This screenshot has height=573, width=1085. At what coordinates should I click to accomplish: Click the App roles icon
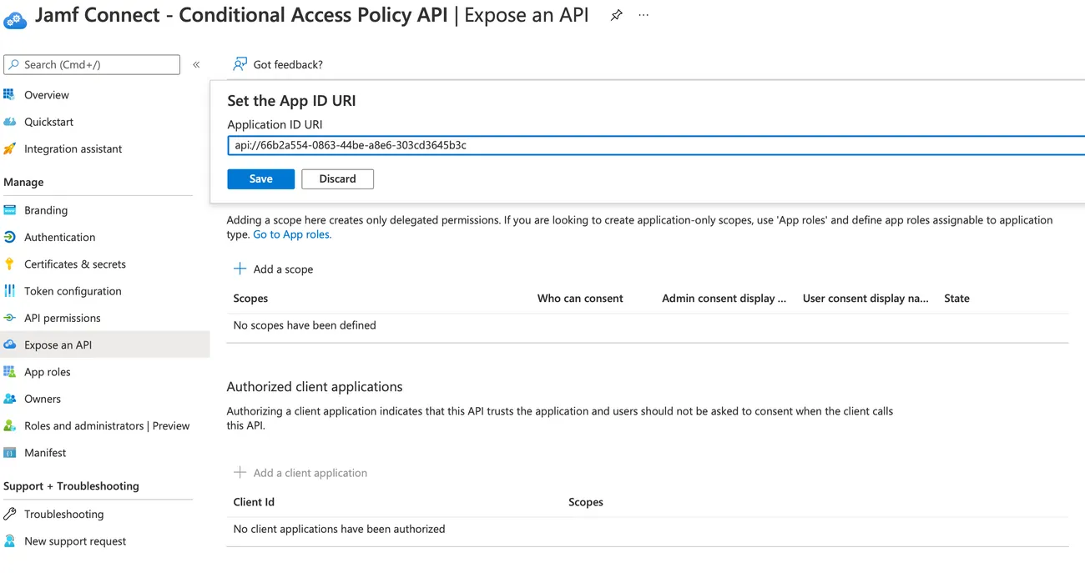(9, 372)
